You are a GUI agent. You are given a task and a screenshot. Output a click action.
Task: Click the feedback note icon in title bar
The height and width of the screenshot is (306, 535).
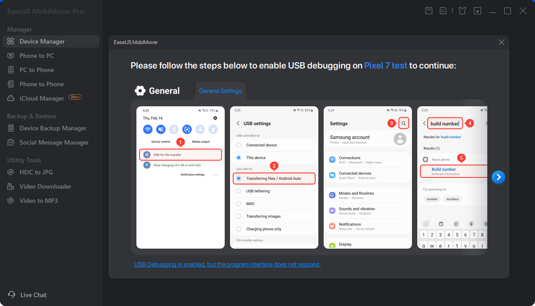point(444,11)
